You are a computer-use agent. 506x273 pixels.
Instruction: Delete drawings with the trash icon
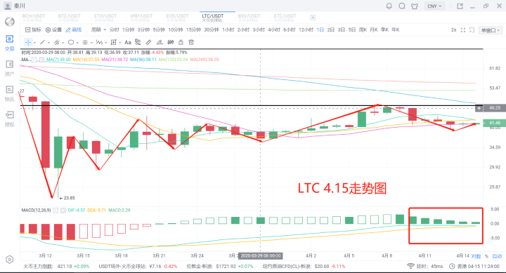(191, 42)
